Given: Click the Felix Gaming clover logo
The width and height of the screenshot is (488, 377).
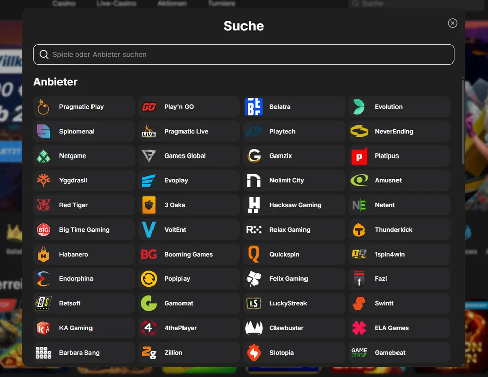Looking at the screenshot, I should coord(254,279).
